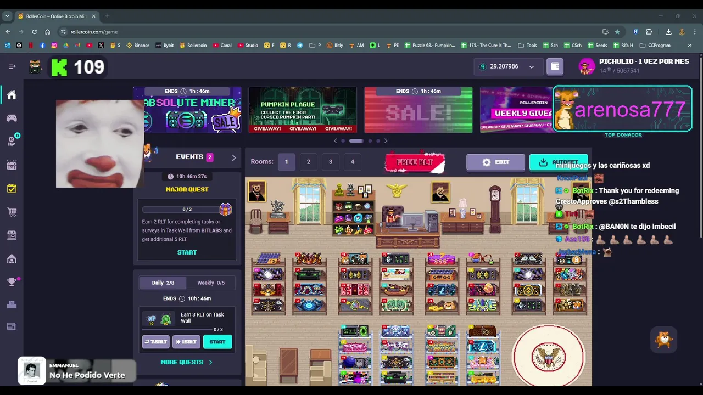The width and height of the screenshot is (703, 395).
Task: Switch to Room 1
Action: pyautogui.click(x=286, y=162)
